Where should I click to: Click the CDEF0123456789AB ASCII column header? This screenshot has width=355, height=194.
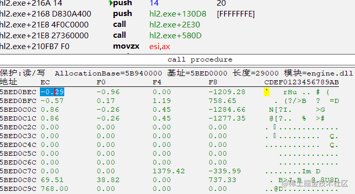pos(302,82)
